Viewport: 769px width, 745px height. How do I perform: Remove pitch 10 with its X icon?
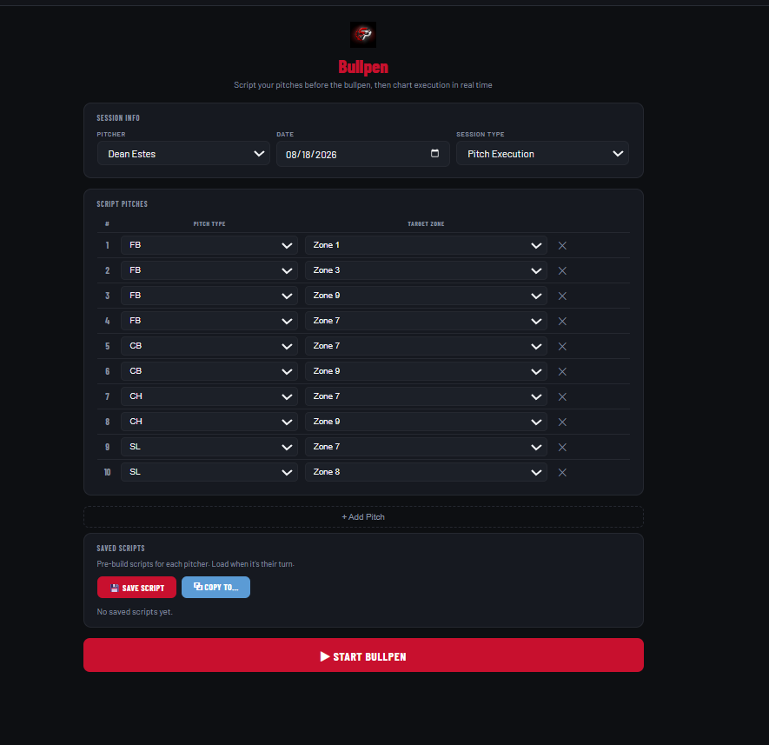coord(562,472)
